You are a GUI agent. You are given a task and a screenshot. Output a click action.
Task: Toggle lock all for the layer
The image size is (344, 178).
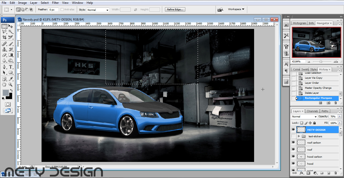[315, 123]
